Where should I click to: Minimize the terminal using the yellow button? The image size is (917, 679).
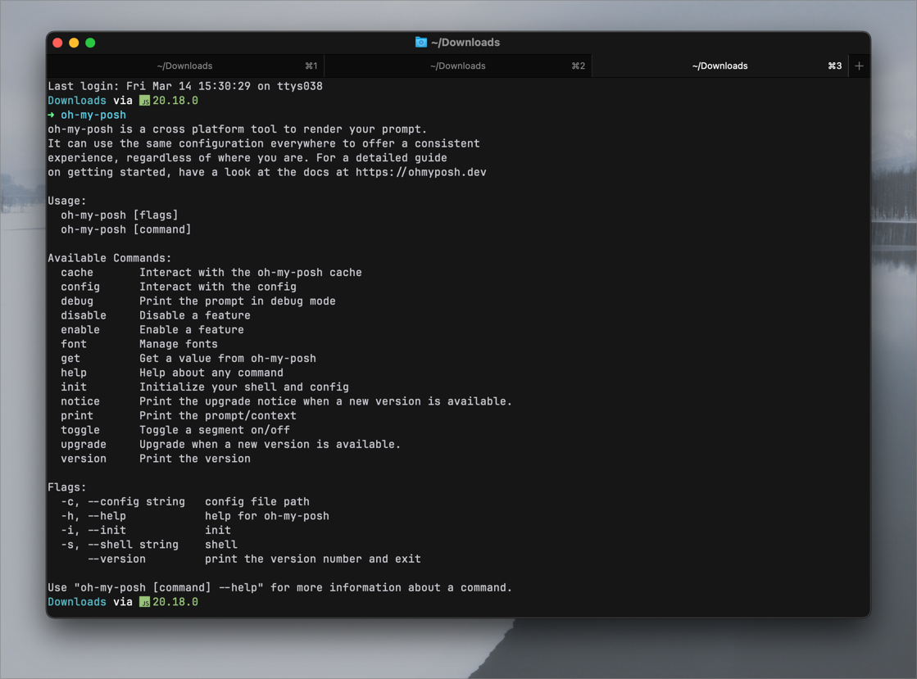click(74, 43)
